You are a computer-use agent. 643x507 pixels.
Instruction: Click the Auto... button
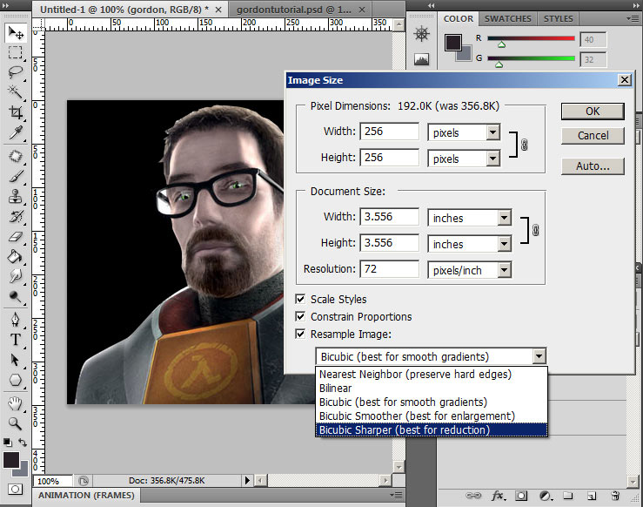point(593,166)
